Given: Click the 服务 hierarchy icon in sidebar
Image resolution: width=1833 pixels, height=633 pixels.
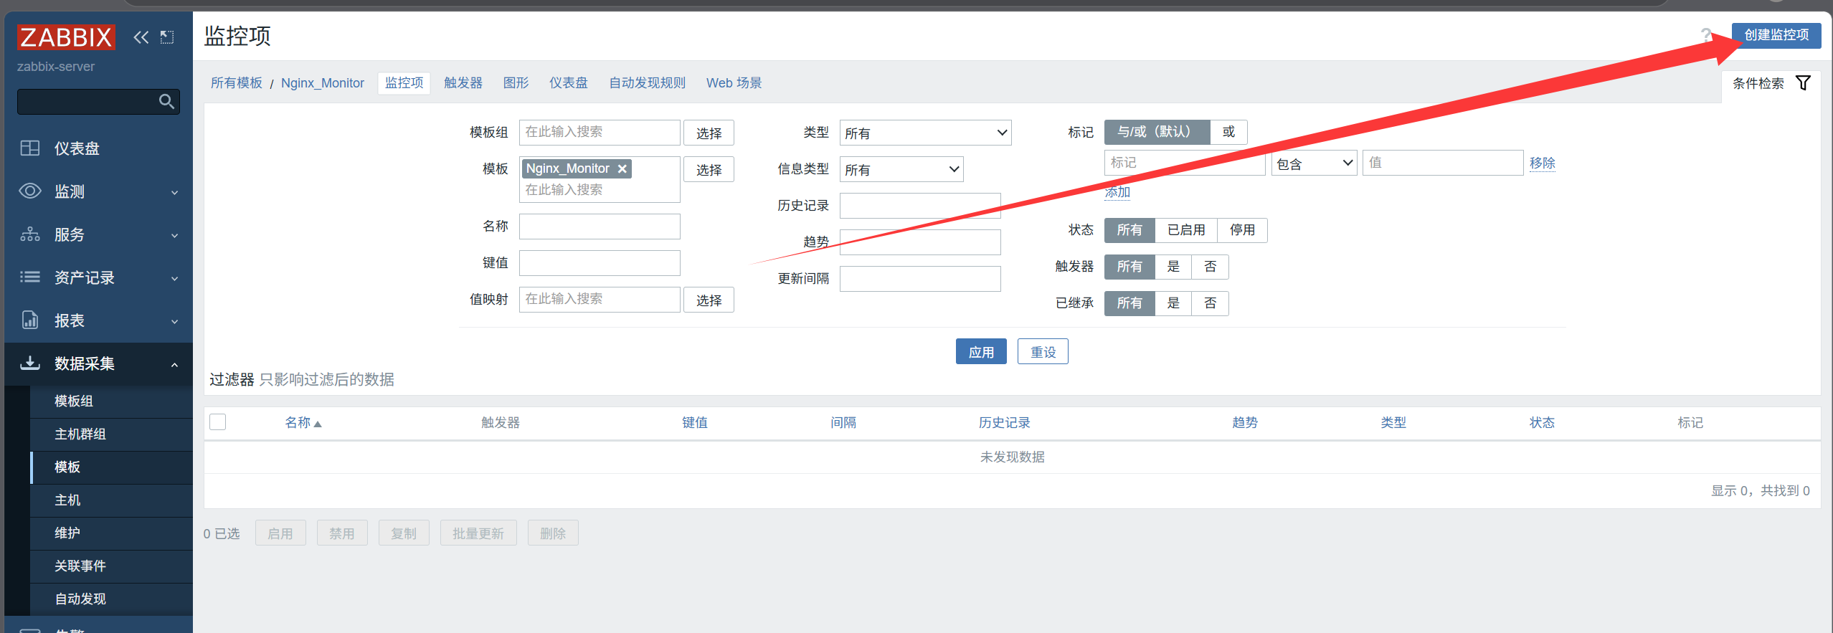Looking at the screenshot, I should [30, 234].
